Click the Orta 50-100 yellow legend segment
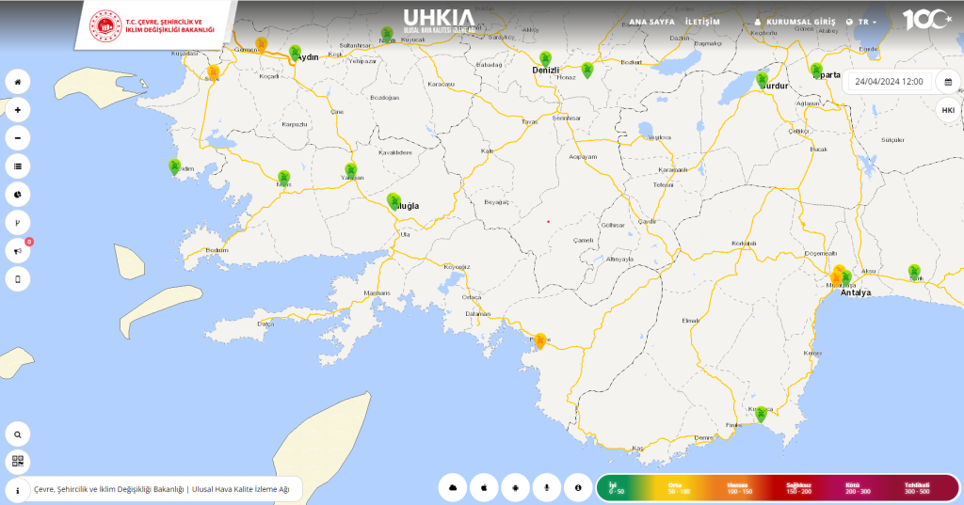Viewport: 964px width, 505px height. [679, 488]
